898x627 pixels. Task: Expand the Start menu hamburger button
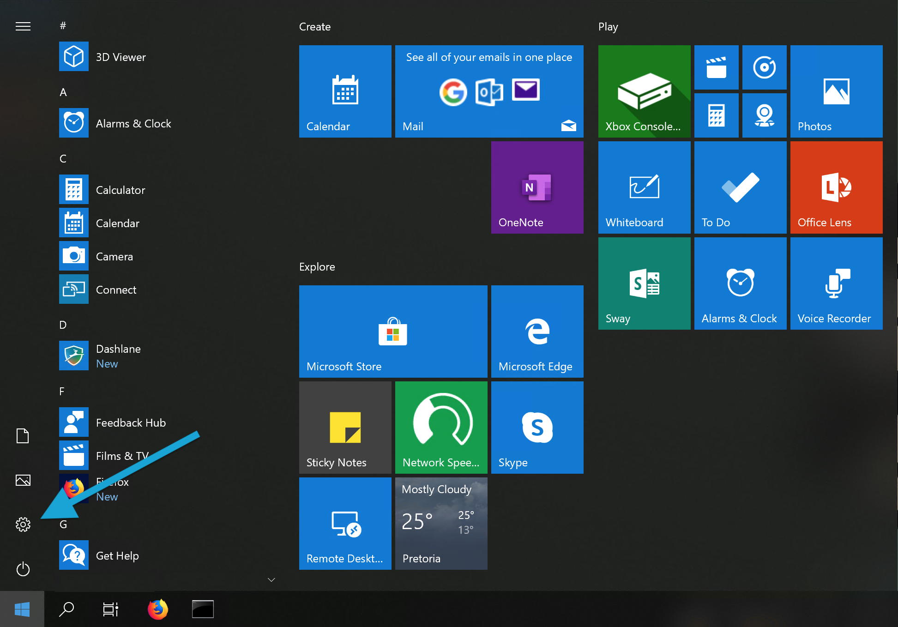[x=23, y=26]
